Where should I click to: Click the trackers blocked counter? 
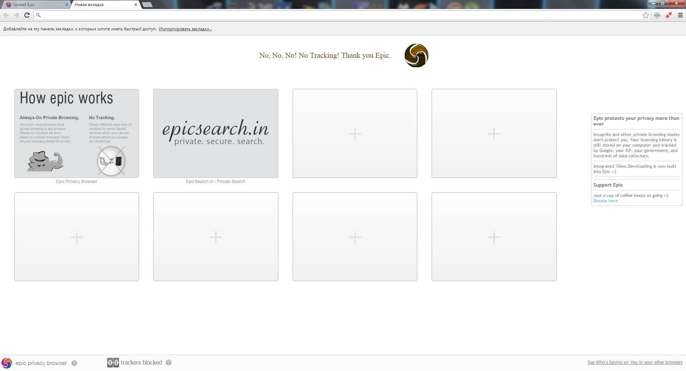point(113,363)
